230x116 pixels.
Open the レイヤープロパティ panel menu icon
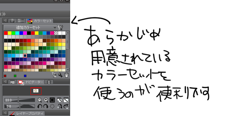pyautogui.click(x=5, y=113)
